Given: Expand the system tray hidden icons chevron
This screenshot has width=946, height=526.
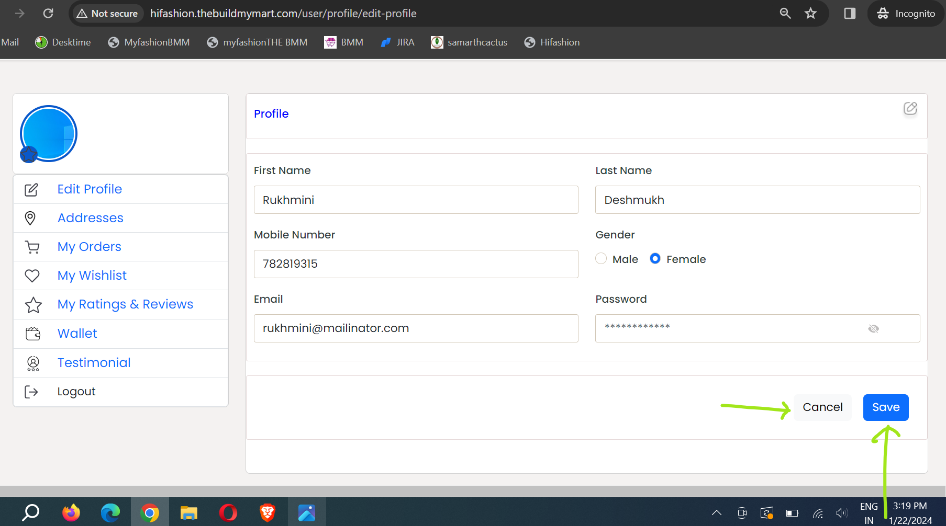Looking at the screenshot, I should pyautogui.click(x=717, y=513).
